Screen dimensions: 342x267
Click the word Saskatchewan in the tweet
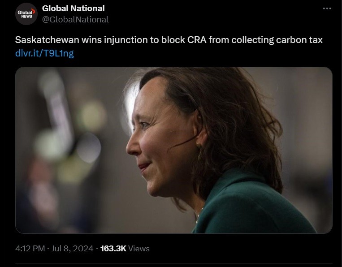(47, 40)
